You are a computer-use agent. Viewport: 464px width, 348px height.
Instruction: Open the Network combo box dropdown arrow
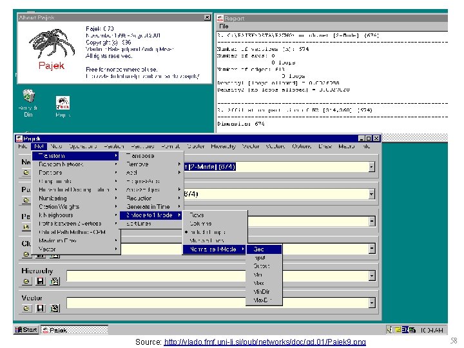[372, 167]
